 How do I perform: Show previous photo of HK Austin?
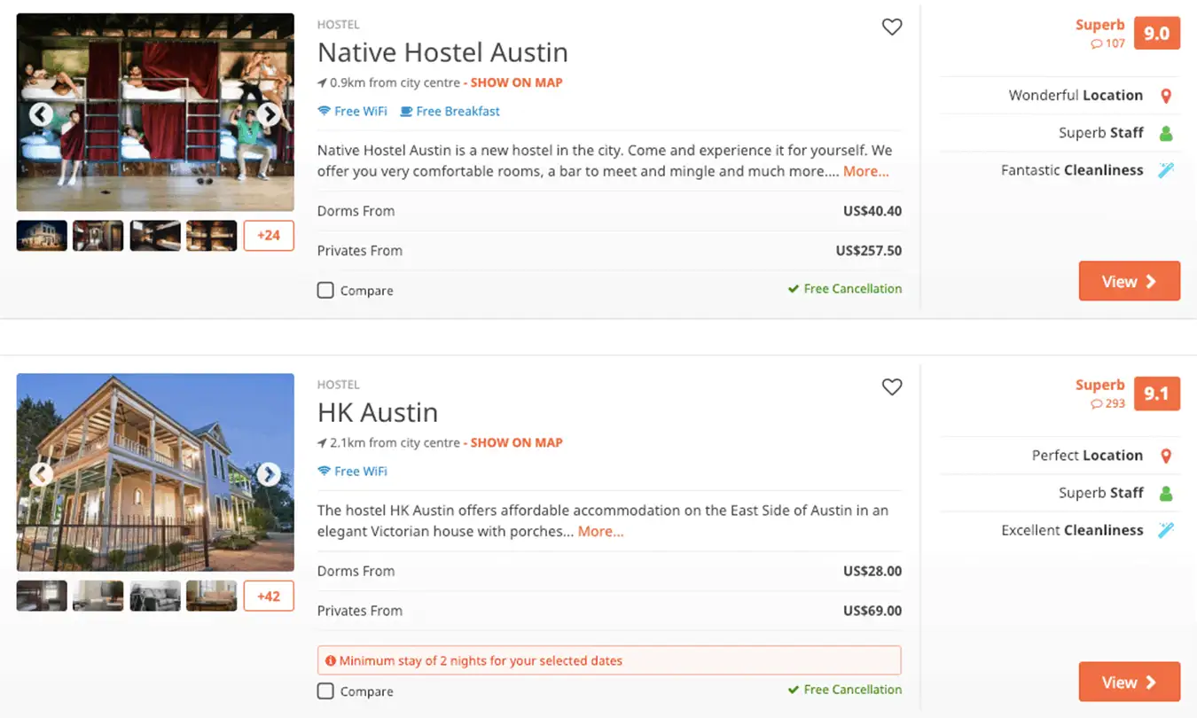click(x=41, y=475)
